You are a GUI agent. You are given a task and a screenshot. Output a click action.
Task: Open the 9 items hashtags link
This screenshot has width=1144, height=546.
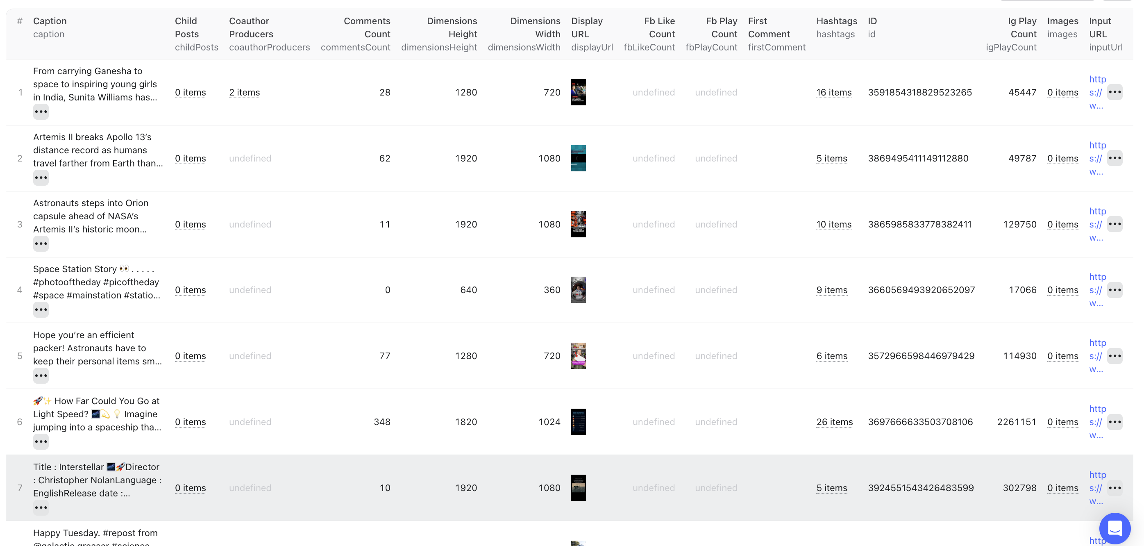coord(831,290)
